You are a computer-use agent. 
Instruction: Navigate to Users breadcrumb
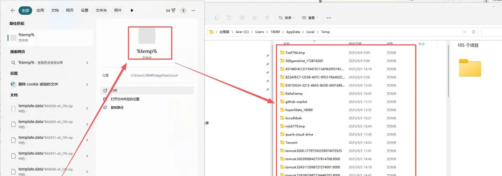tap(260, 32)
